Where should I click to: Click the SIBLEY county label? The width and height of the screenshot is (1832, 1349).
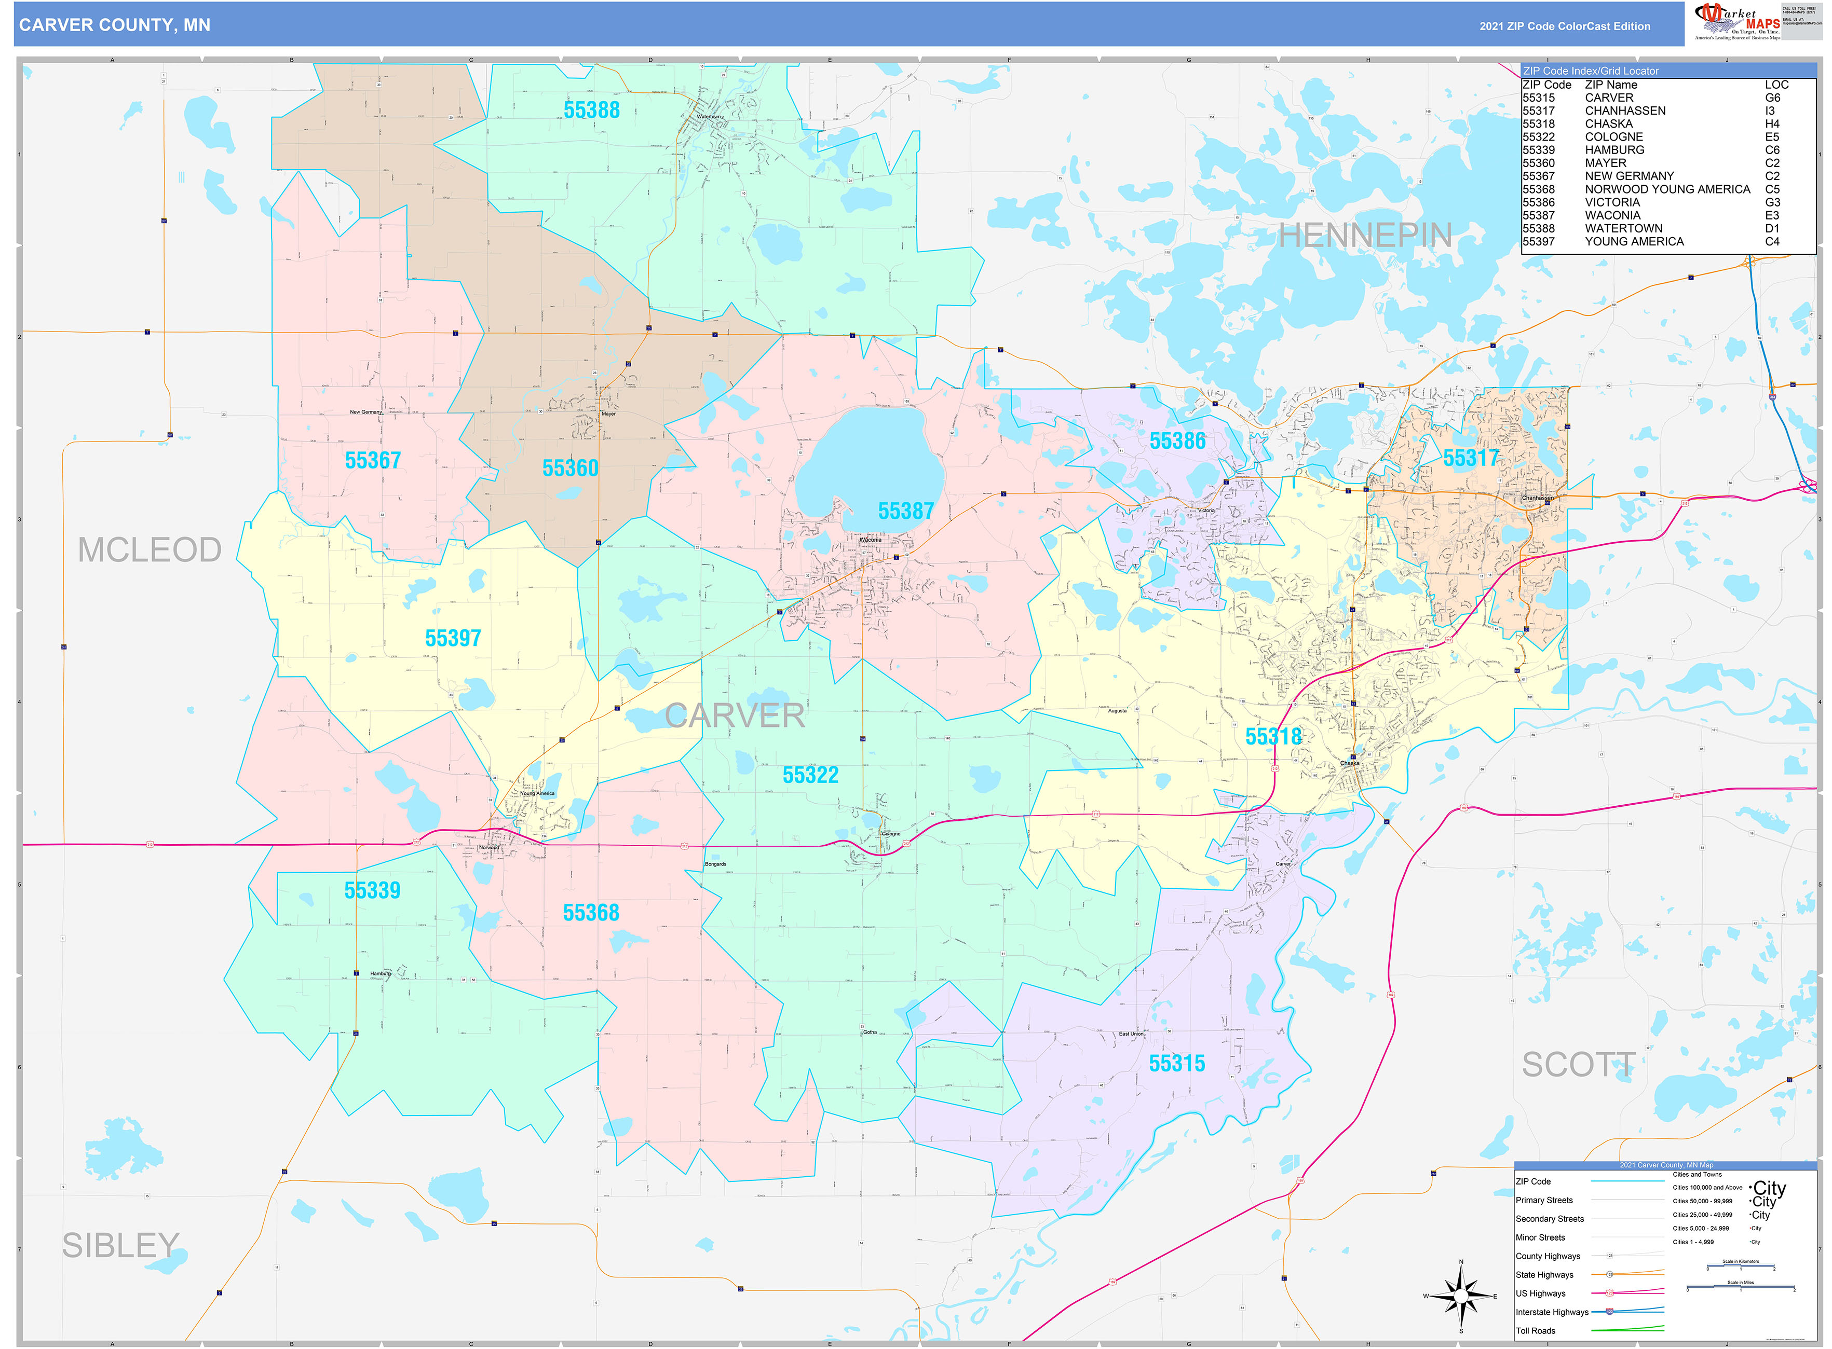point(120,1245)
